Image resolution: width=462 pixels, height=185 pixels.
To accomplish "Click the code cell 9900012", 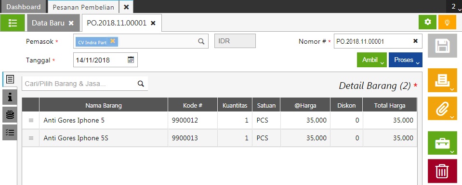I will [x=192, y=120].
